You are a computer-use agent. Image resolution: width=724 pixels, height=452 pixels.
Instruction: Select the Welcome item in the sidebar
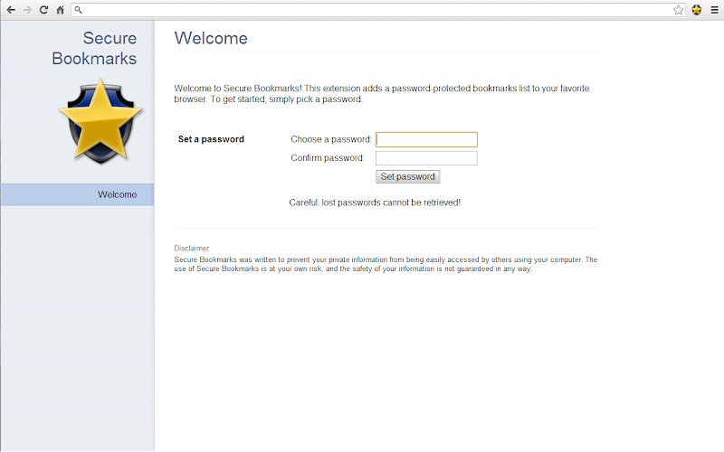(x=78, y=194)
